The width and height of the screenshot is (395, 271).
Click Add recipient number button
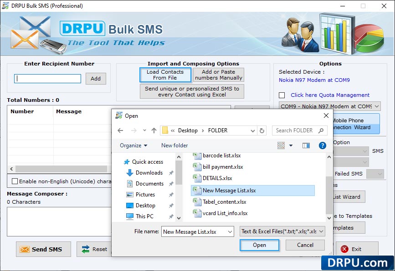coord(96,79)
